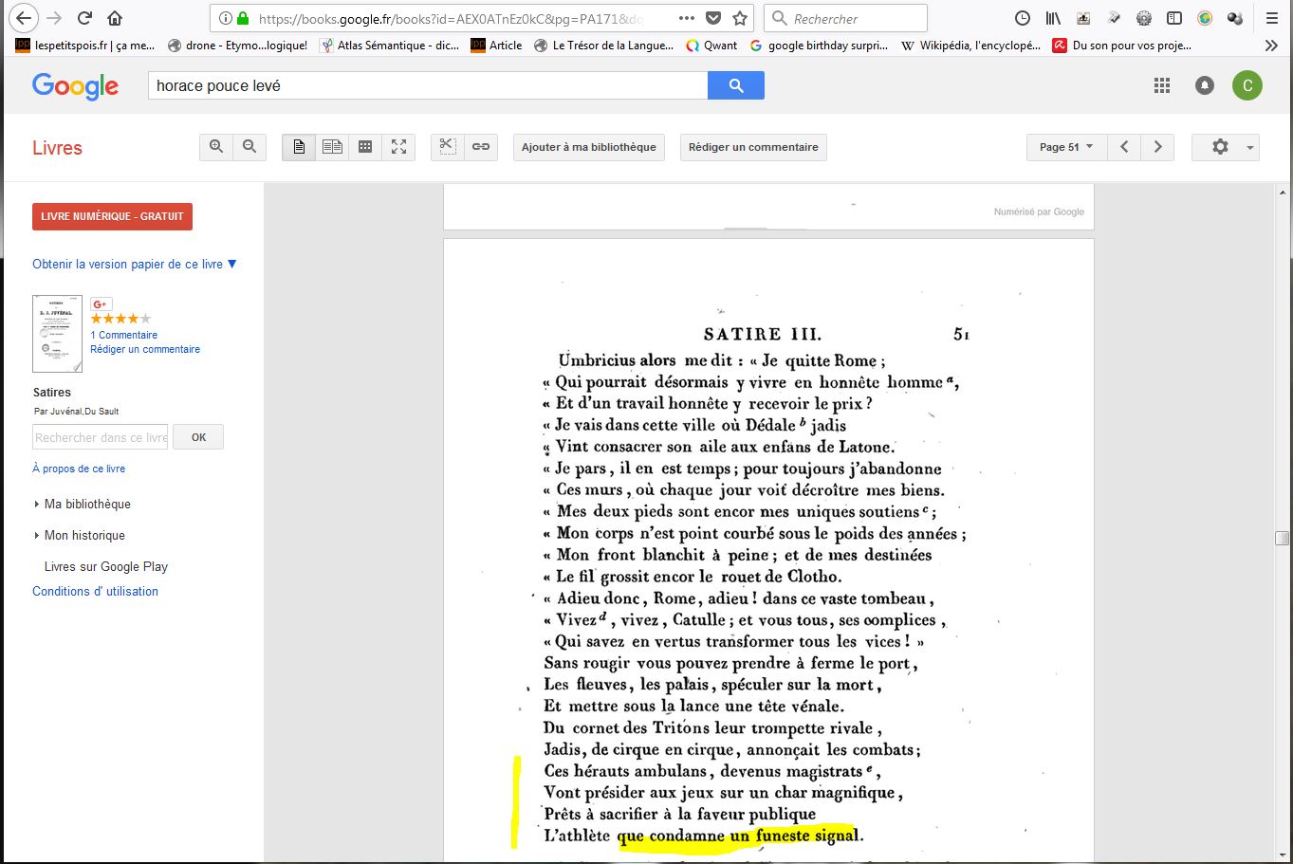
Task: Enter full screen reading mode
Action: tap(398, 147)
